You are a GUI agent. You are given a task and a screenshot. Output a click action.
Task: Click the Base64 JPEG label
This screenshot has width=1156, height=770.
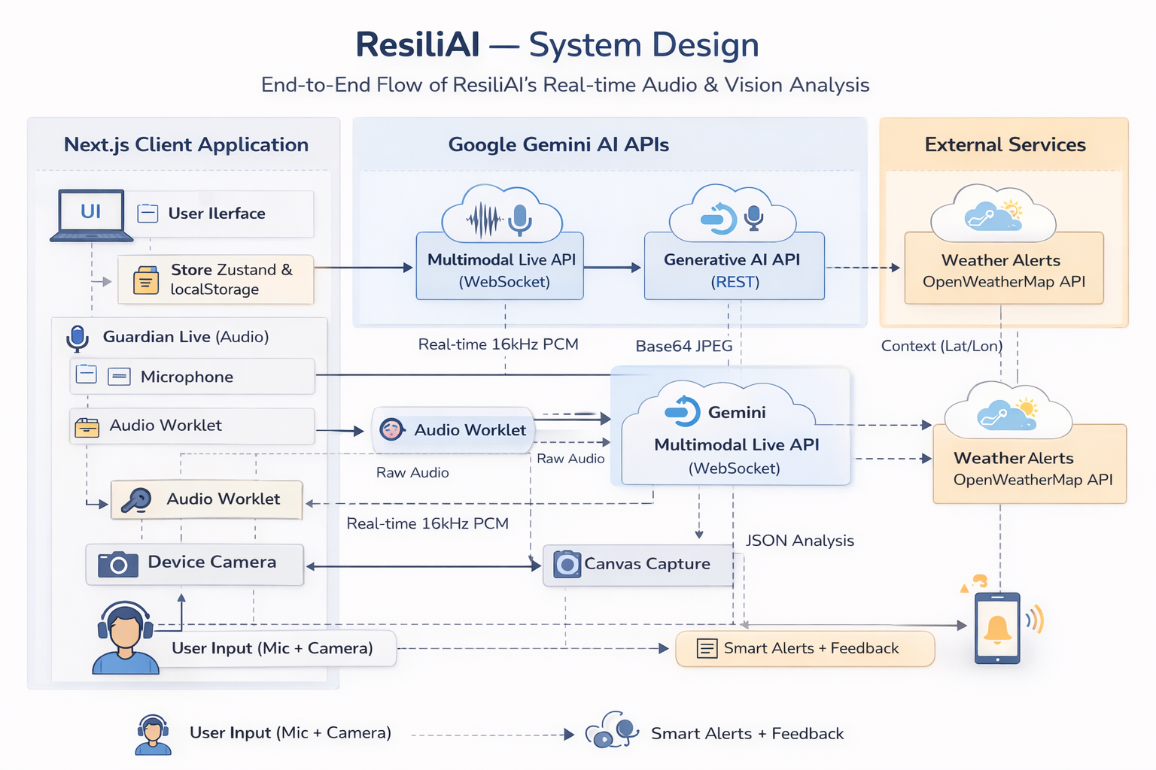(x=683, y=346)
